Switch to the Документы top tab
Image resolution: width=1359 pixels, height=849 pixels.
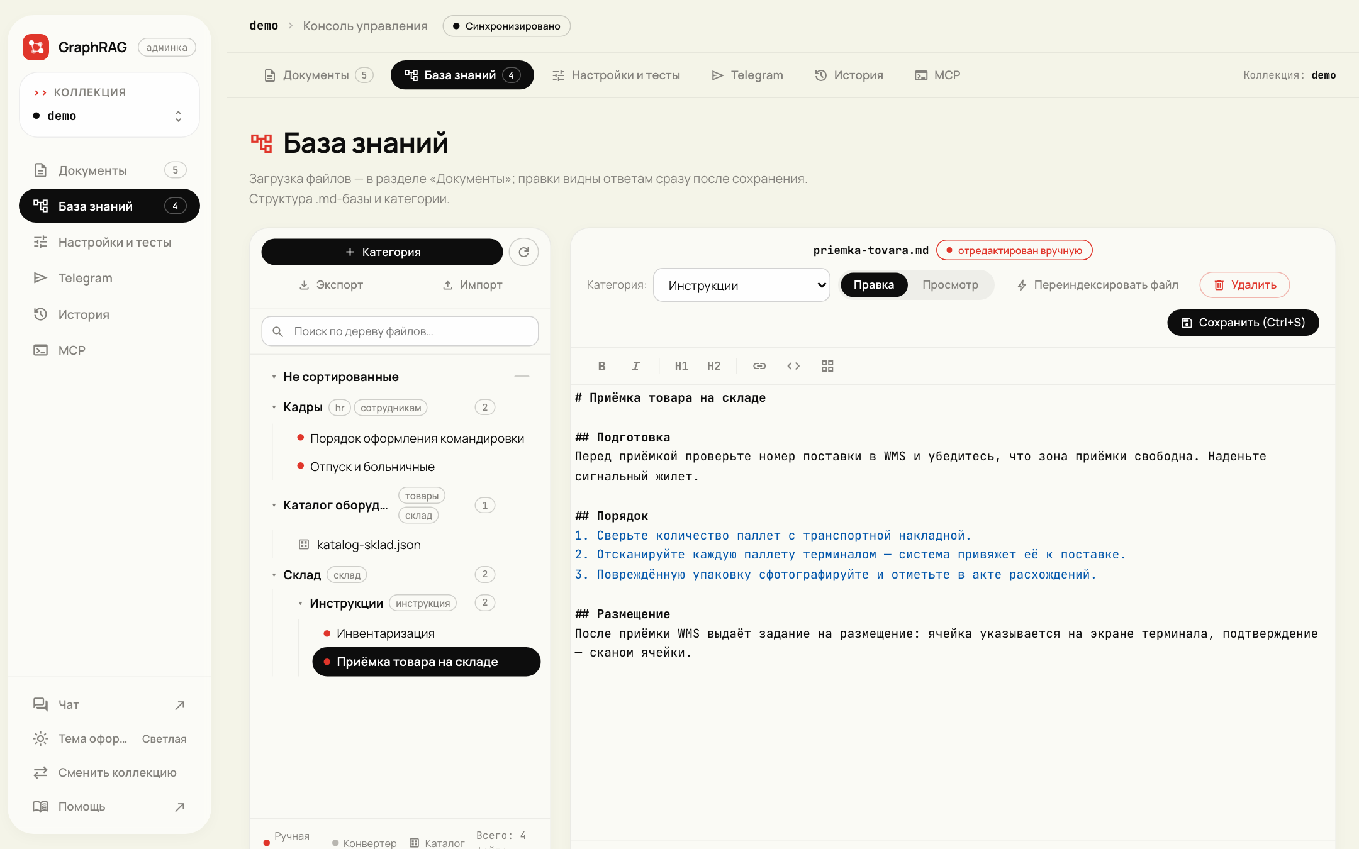318,75
